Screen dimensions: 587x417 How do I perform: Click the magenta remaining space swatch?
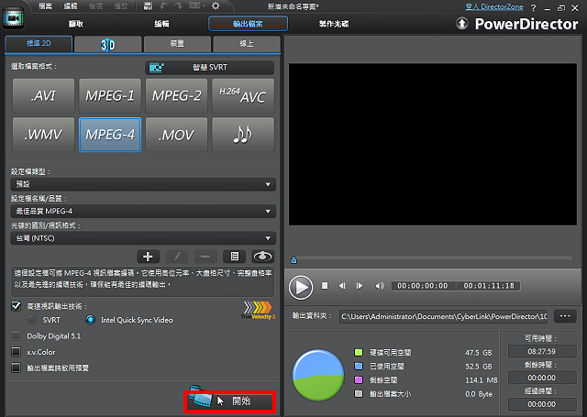[x=359, y=380]
